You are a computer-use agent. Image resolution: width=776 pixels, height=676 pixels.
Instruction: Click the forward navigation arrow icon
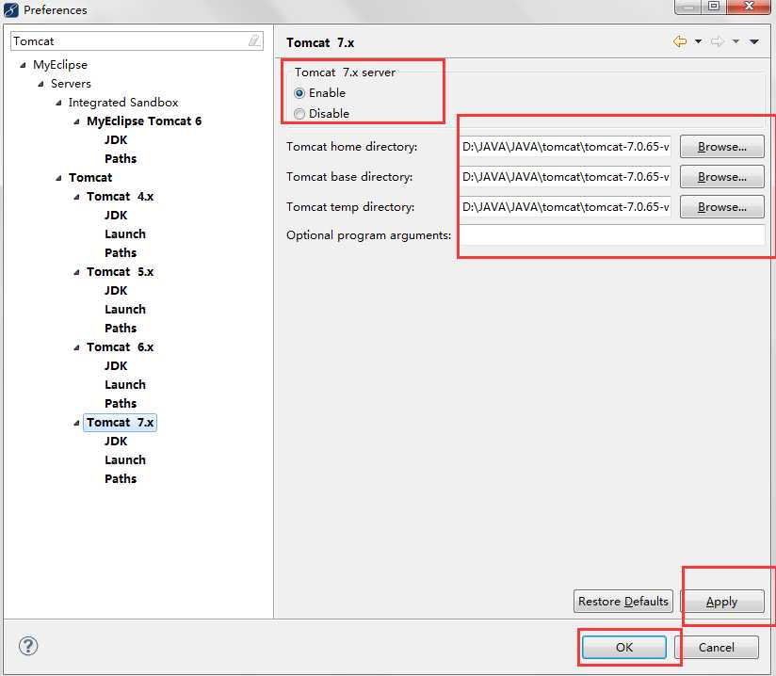coord(717,41)
